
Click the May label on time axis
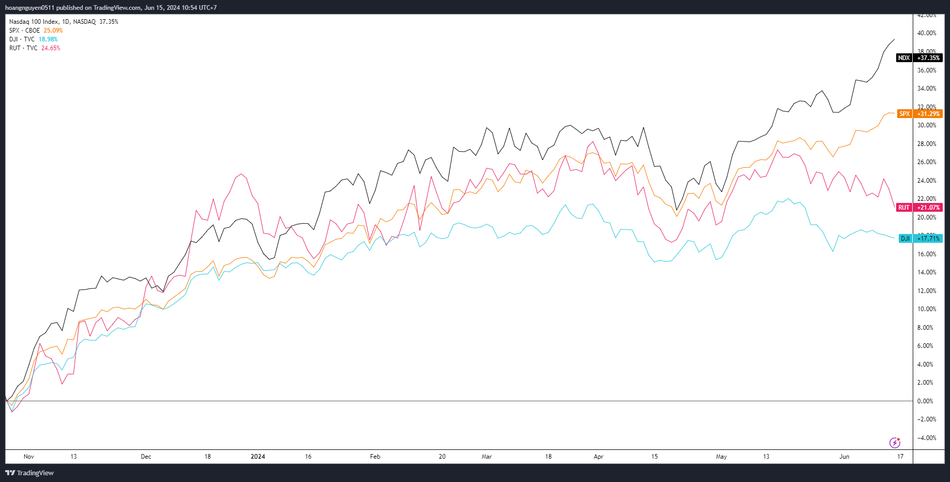[x=721, y=457]
